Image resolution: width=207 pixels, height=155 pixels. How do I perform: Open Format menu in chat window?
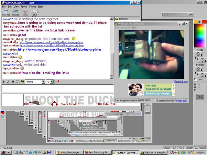pos(32,6)
